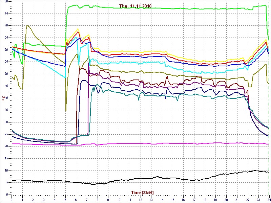This screenshot has width=271, height=203.
Task: Click the time-axis hour label 14
Action: pyautogui.click(x=162, y=200)
